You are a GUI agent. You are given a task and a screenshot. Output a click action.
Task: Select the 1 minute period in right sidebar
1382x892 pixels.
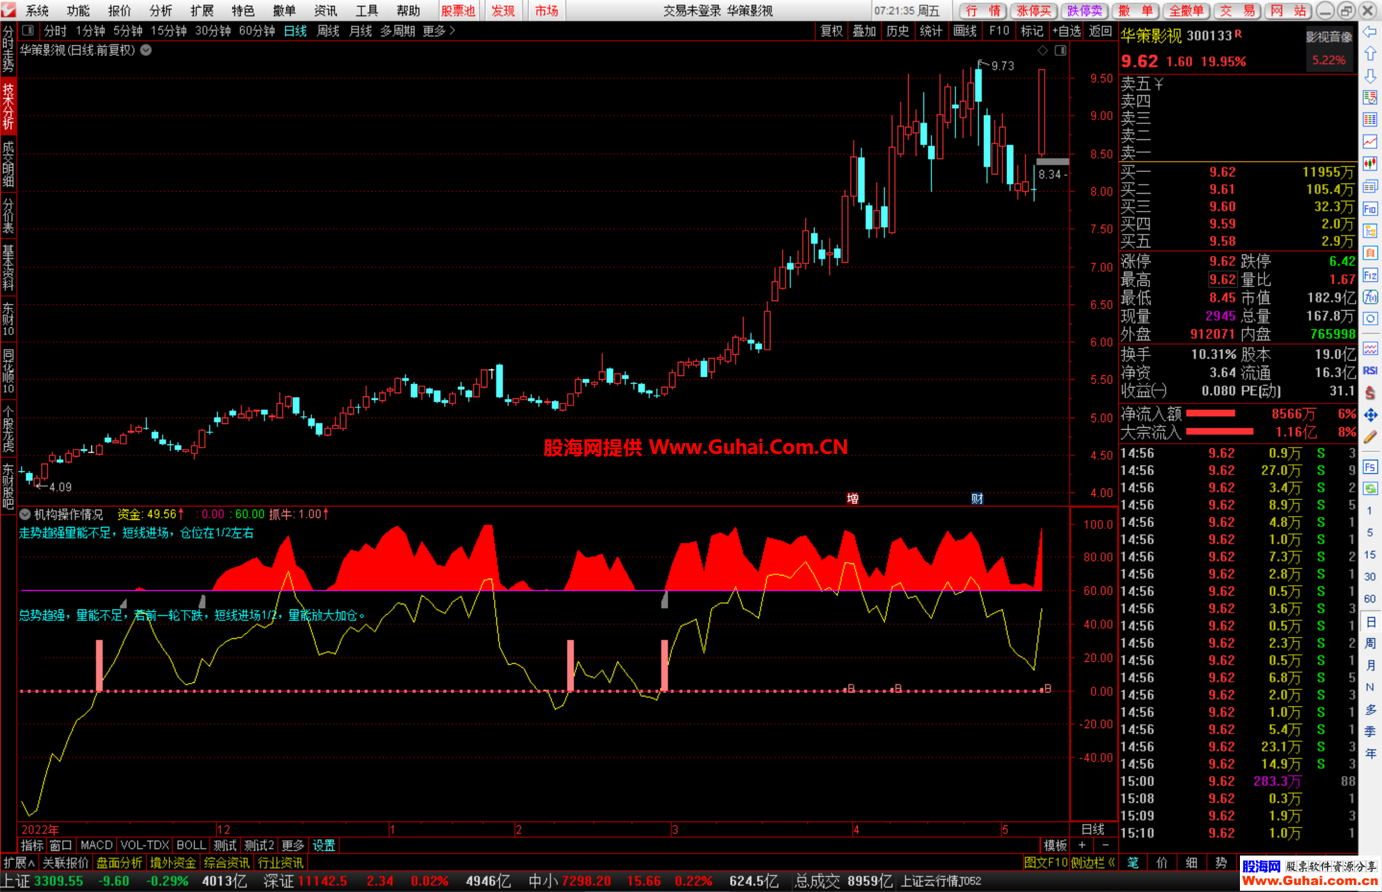click(x=1369, y=510)
